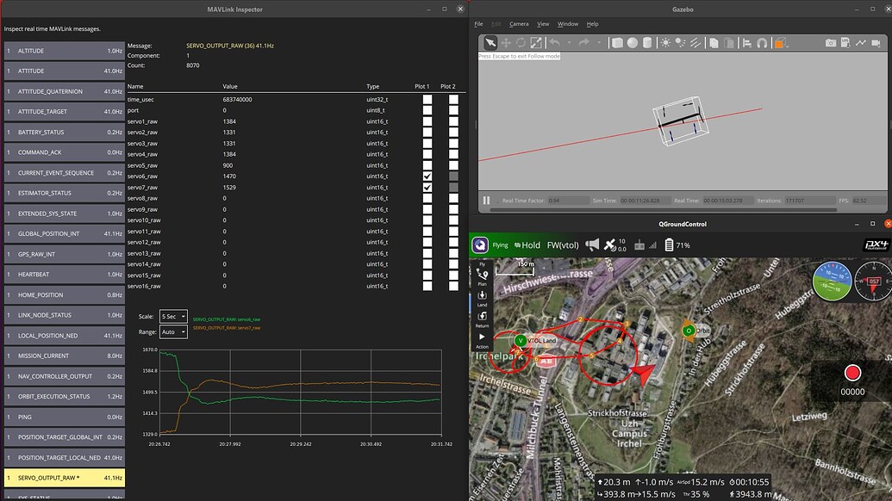The image size is (892, 501).
Task: Choose Gazebo's translate mode tool
Action: tap(505, 42)
